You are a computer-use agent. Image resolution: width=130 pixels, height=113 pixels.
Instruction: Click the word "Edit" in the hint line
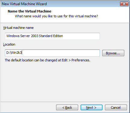[65, 60]
